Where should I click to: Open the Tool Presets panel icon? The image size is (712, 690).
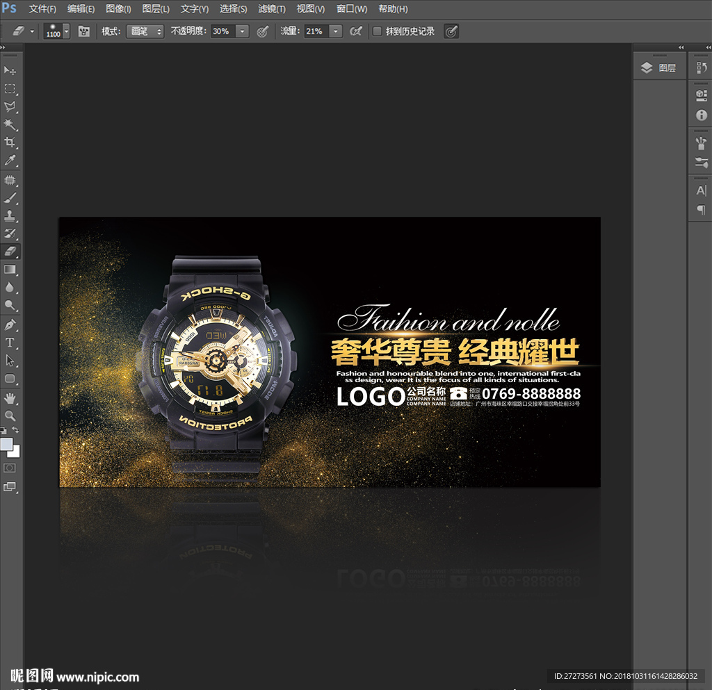pos(701,162)
